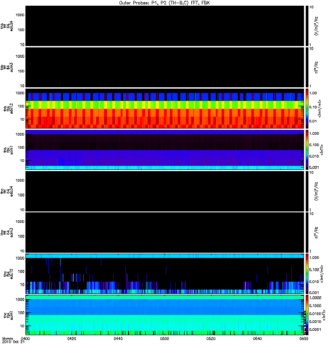
Task: Click the 100 y-tick on thb fff edc34 axis
Action: click(21, 30)
